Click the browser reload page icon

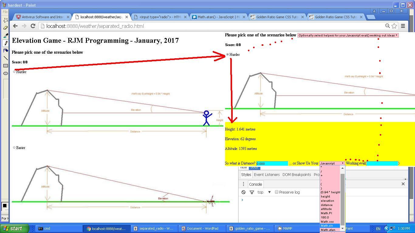[x=33, y=26]
